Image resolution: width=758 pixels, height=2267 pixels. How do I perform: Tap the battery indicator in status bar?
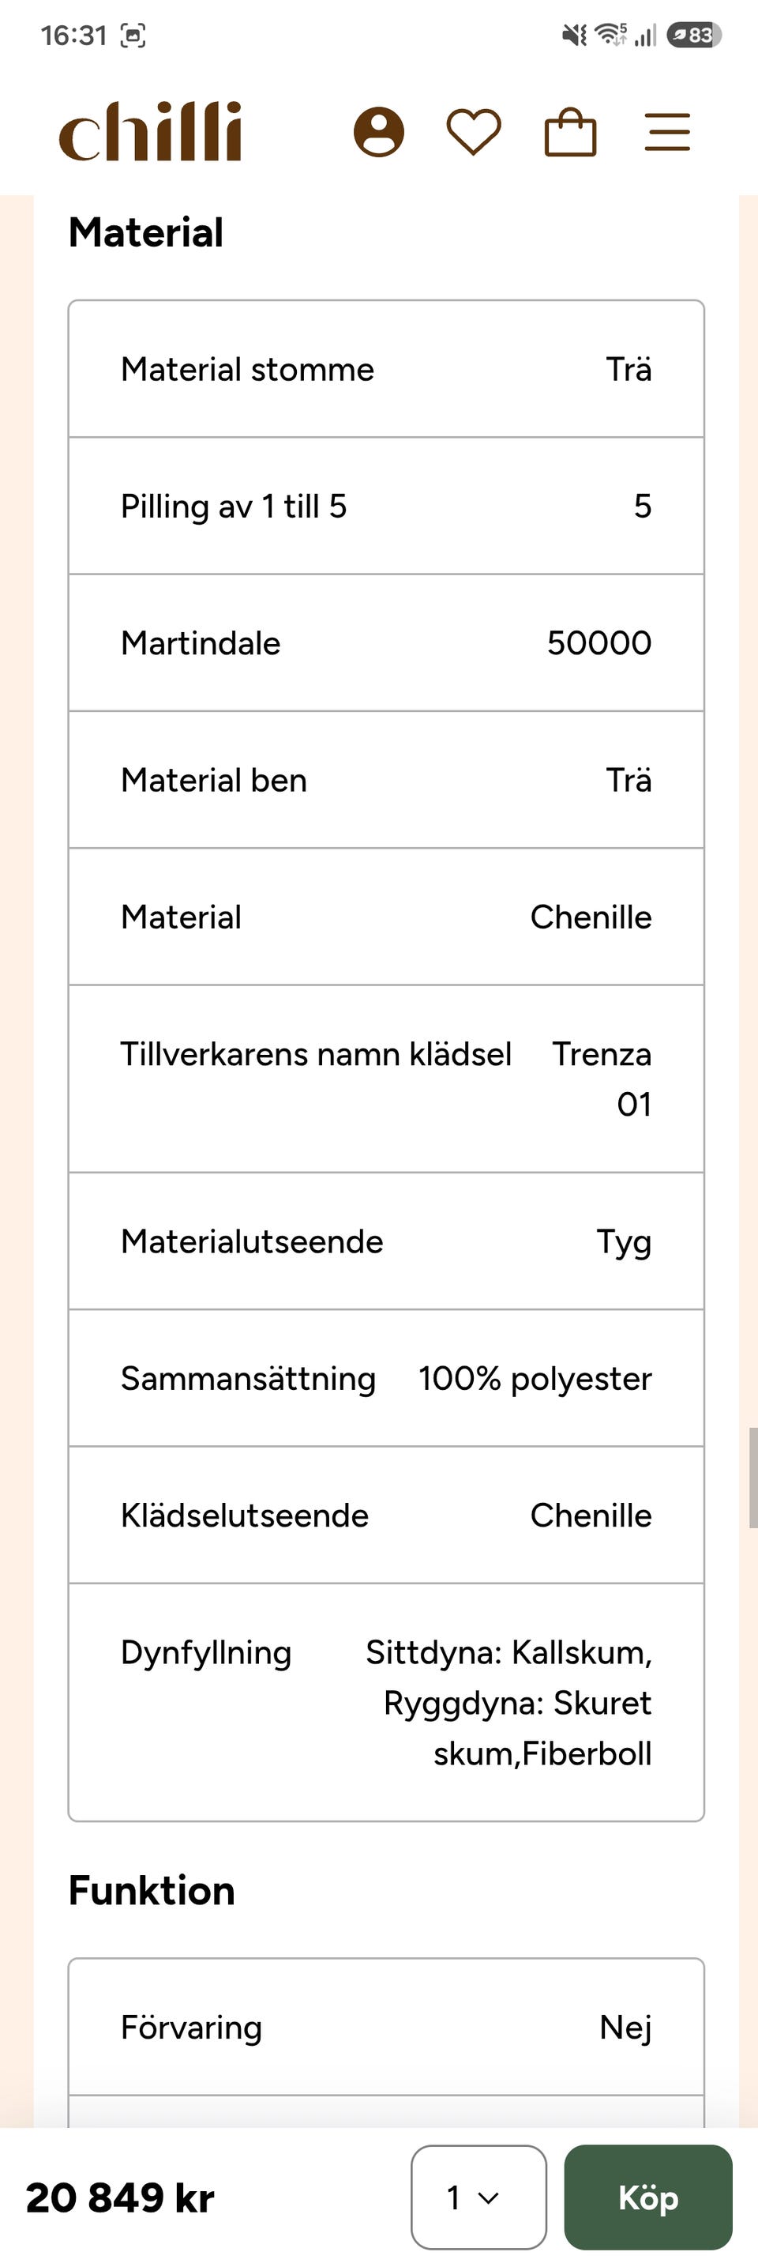[x=695, y=36]
